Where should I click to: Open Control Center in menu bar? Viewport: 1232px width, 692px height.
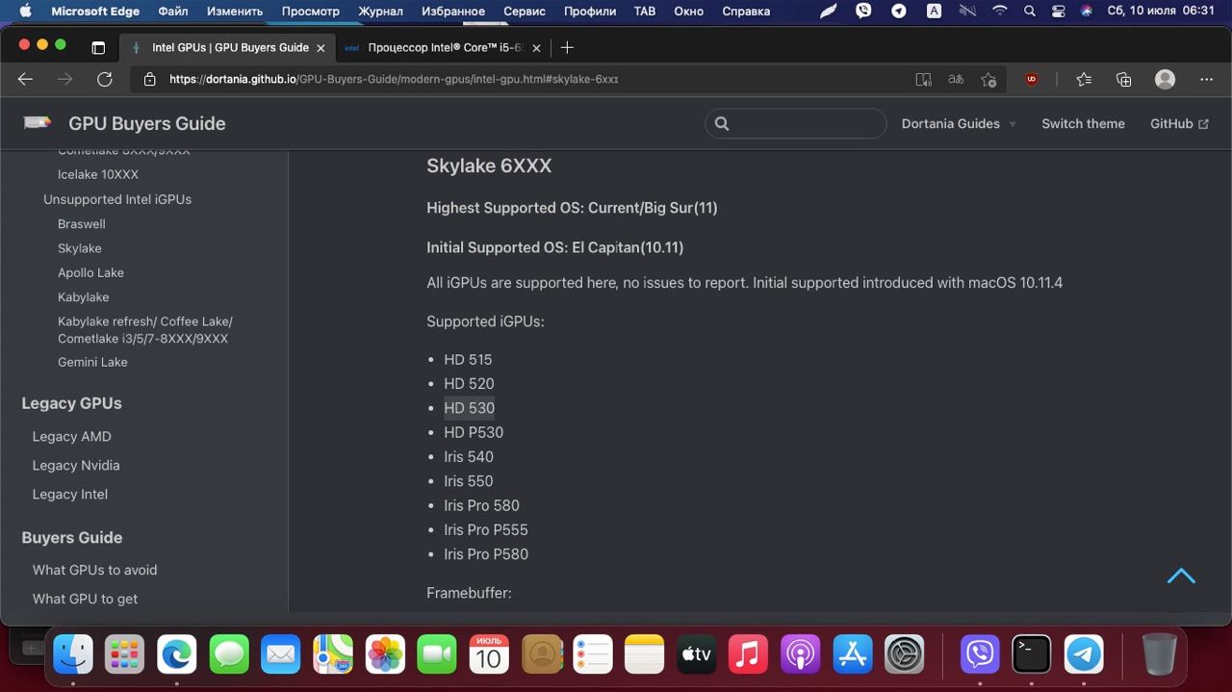(1059, 12)
